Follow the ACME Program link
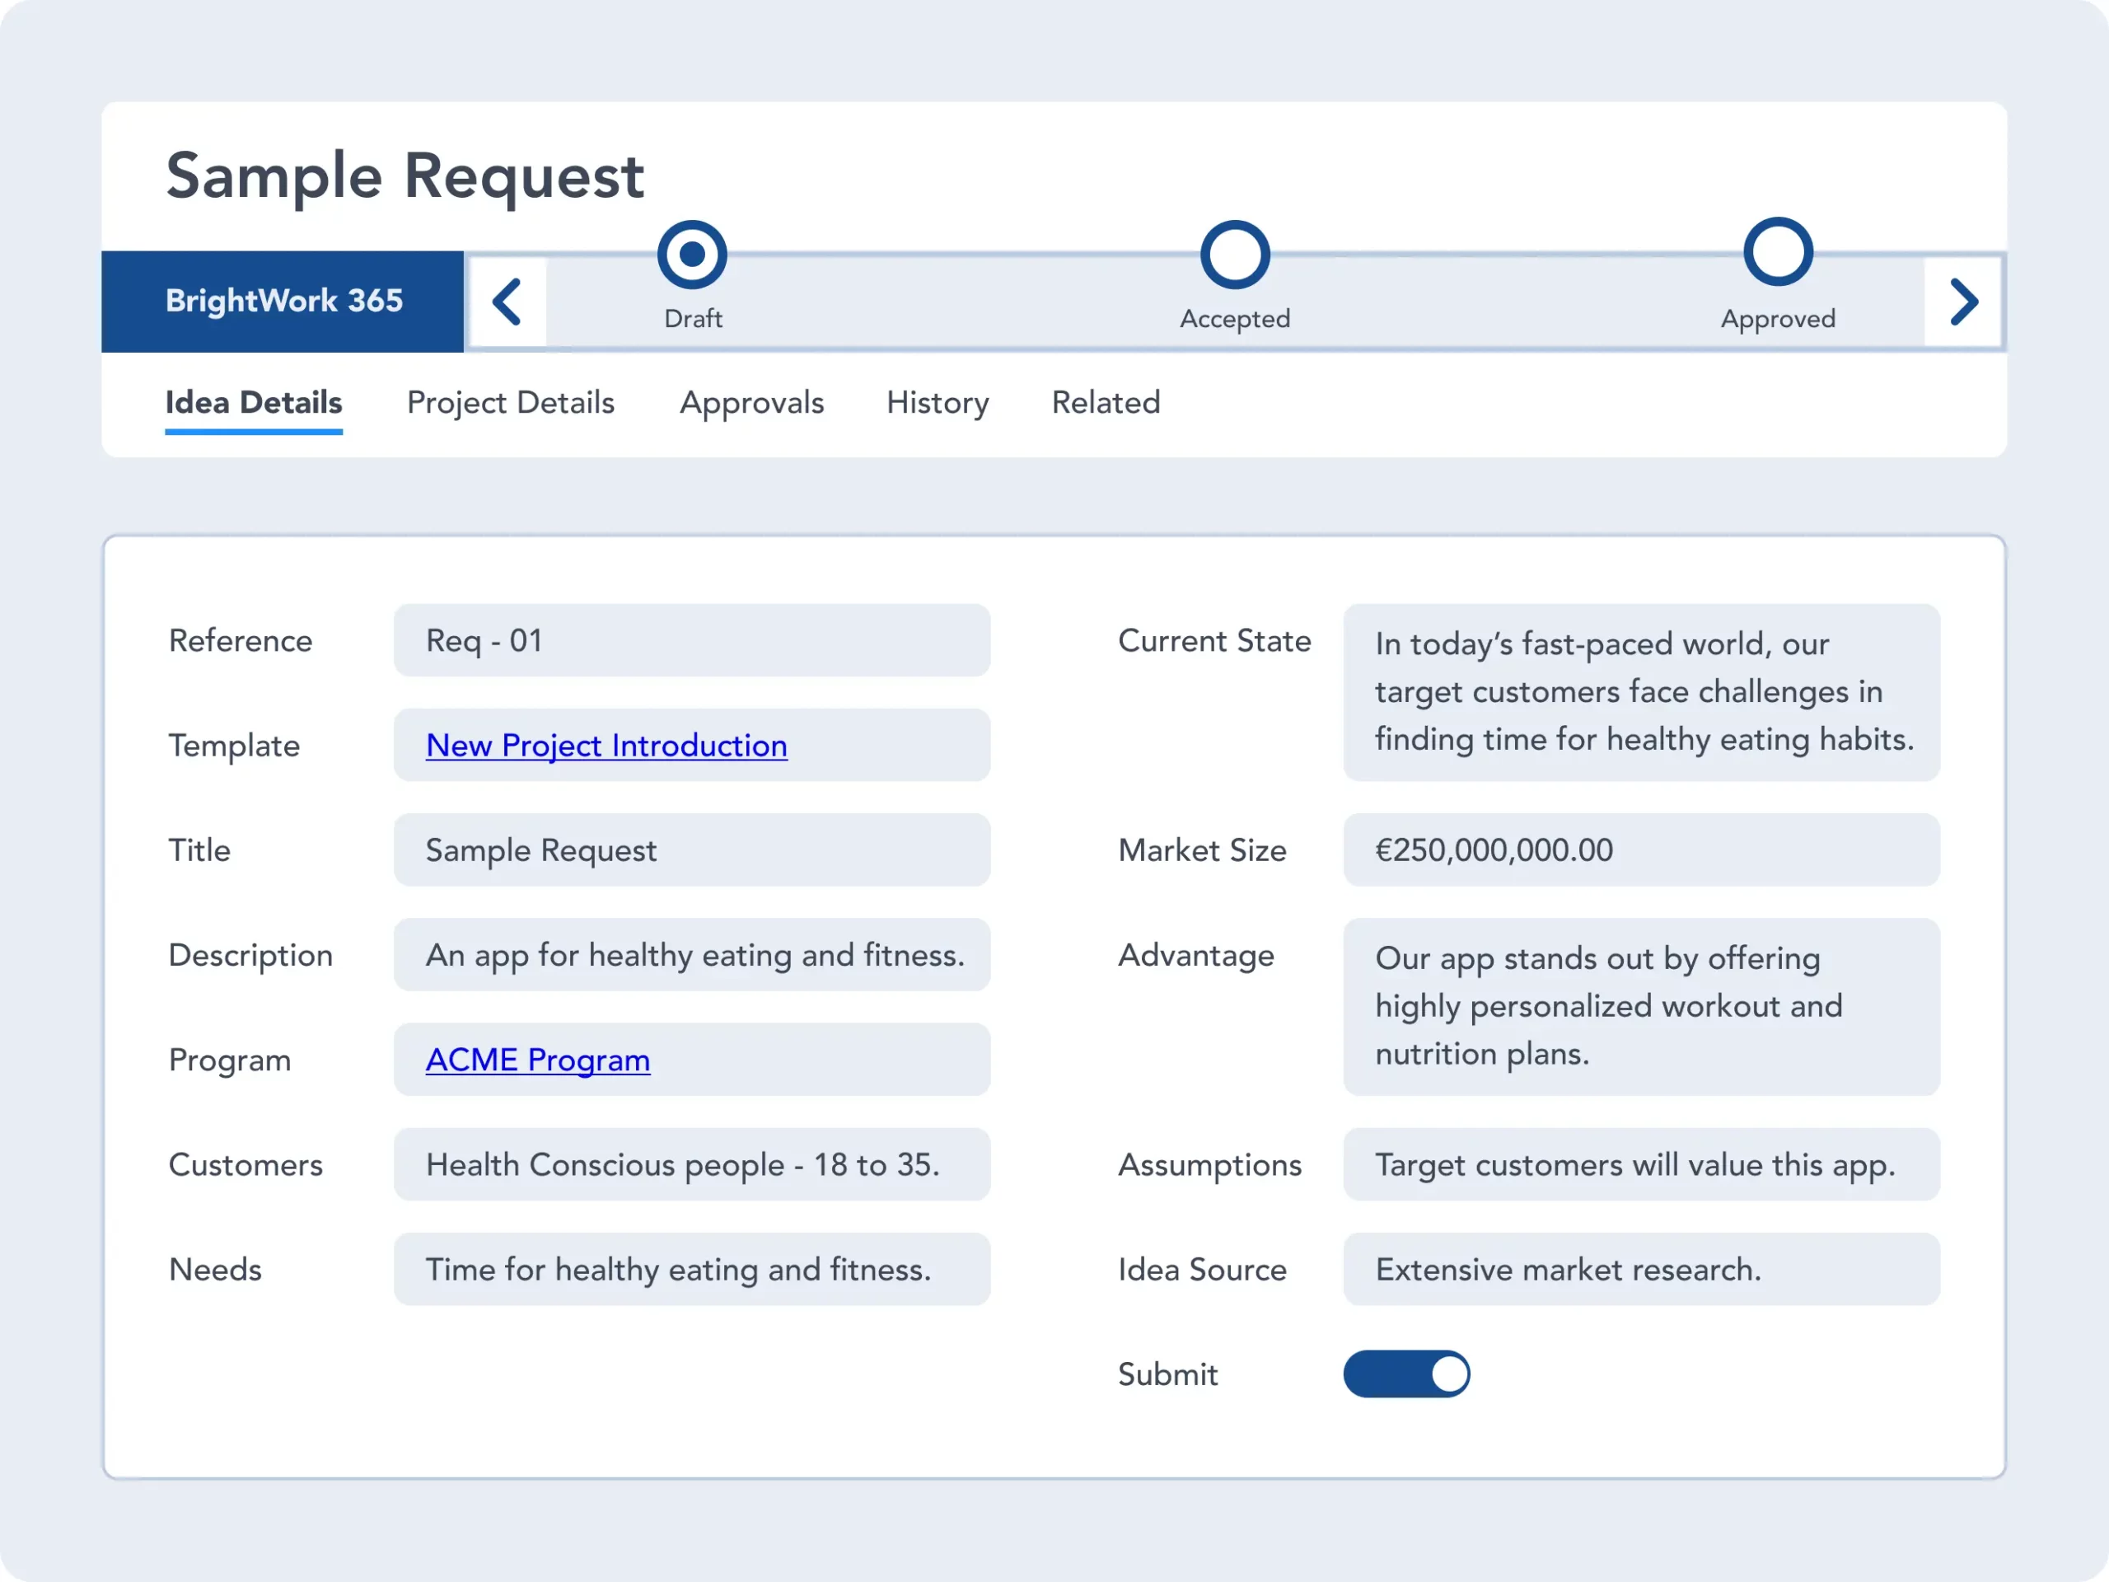The width and height of the screenshot is (2109, 1582). pyautogui.click(x=538, y=1060)
